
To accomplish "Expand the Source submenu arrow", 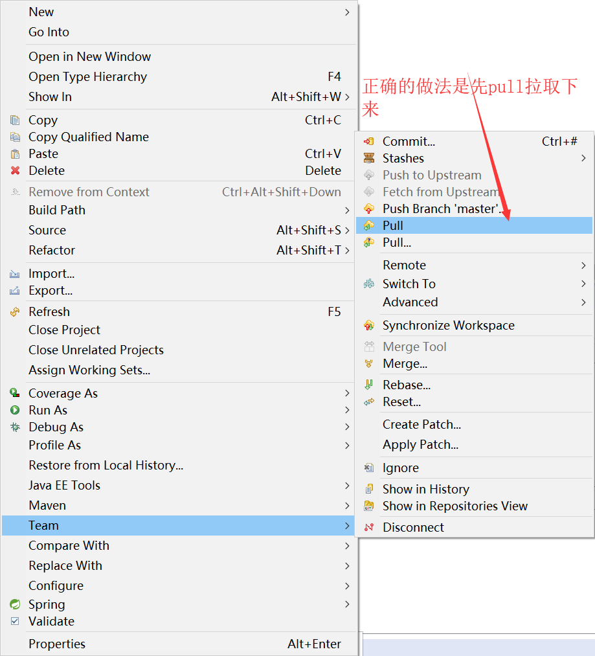I will [347, 230].
